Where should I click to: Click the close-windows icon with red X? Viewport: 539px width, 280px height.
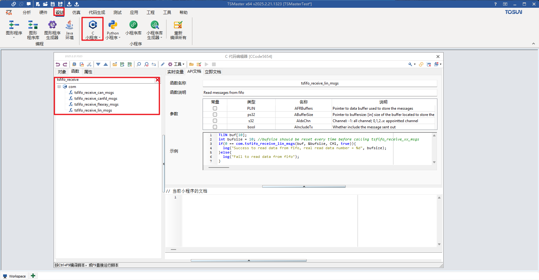click(429, 64)
